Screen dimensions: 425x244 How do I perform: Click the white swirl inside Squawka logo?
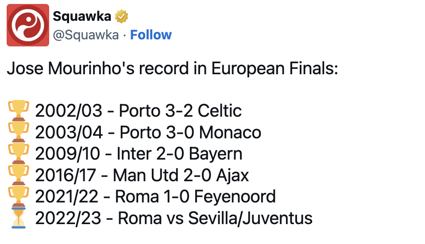28,25
